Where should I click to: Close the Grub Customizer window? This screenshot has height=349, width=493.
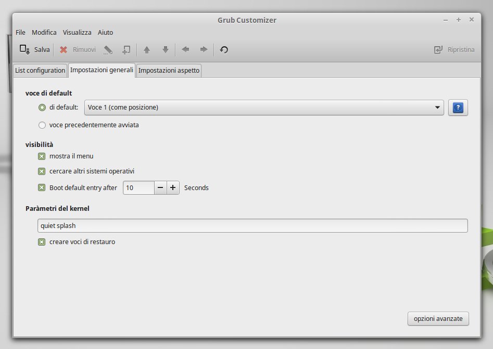pos(471,19)
